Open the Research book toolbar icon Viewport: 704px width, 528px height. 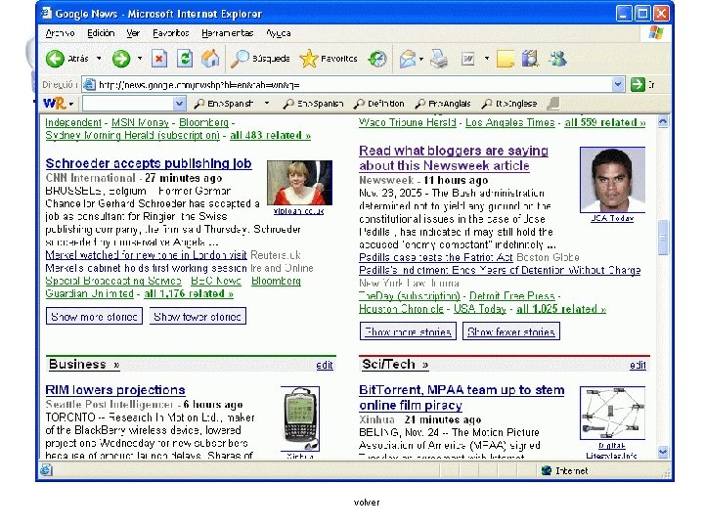click(x=531, y=59)
